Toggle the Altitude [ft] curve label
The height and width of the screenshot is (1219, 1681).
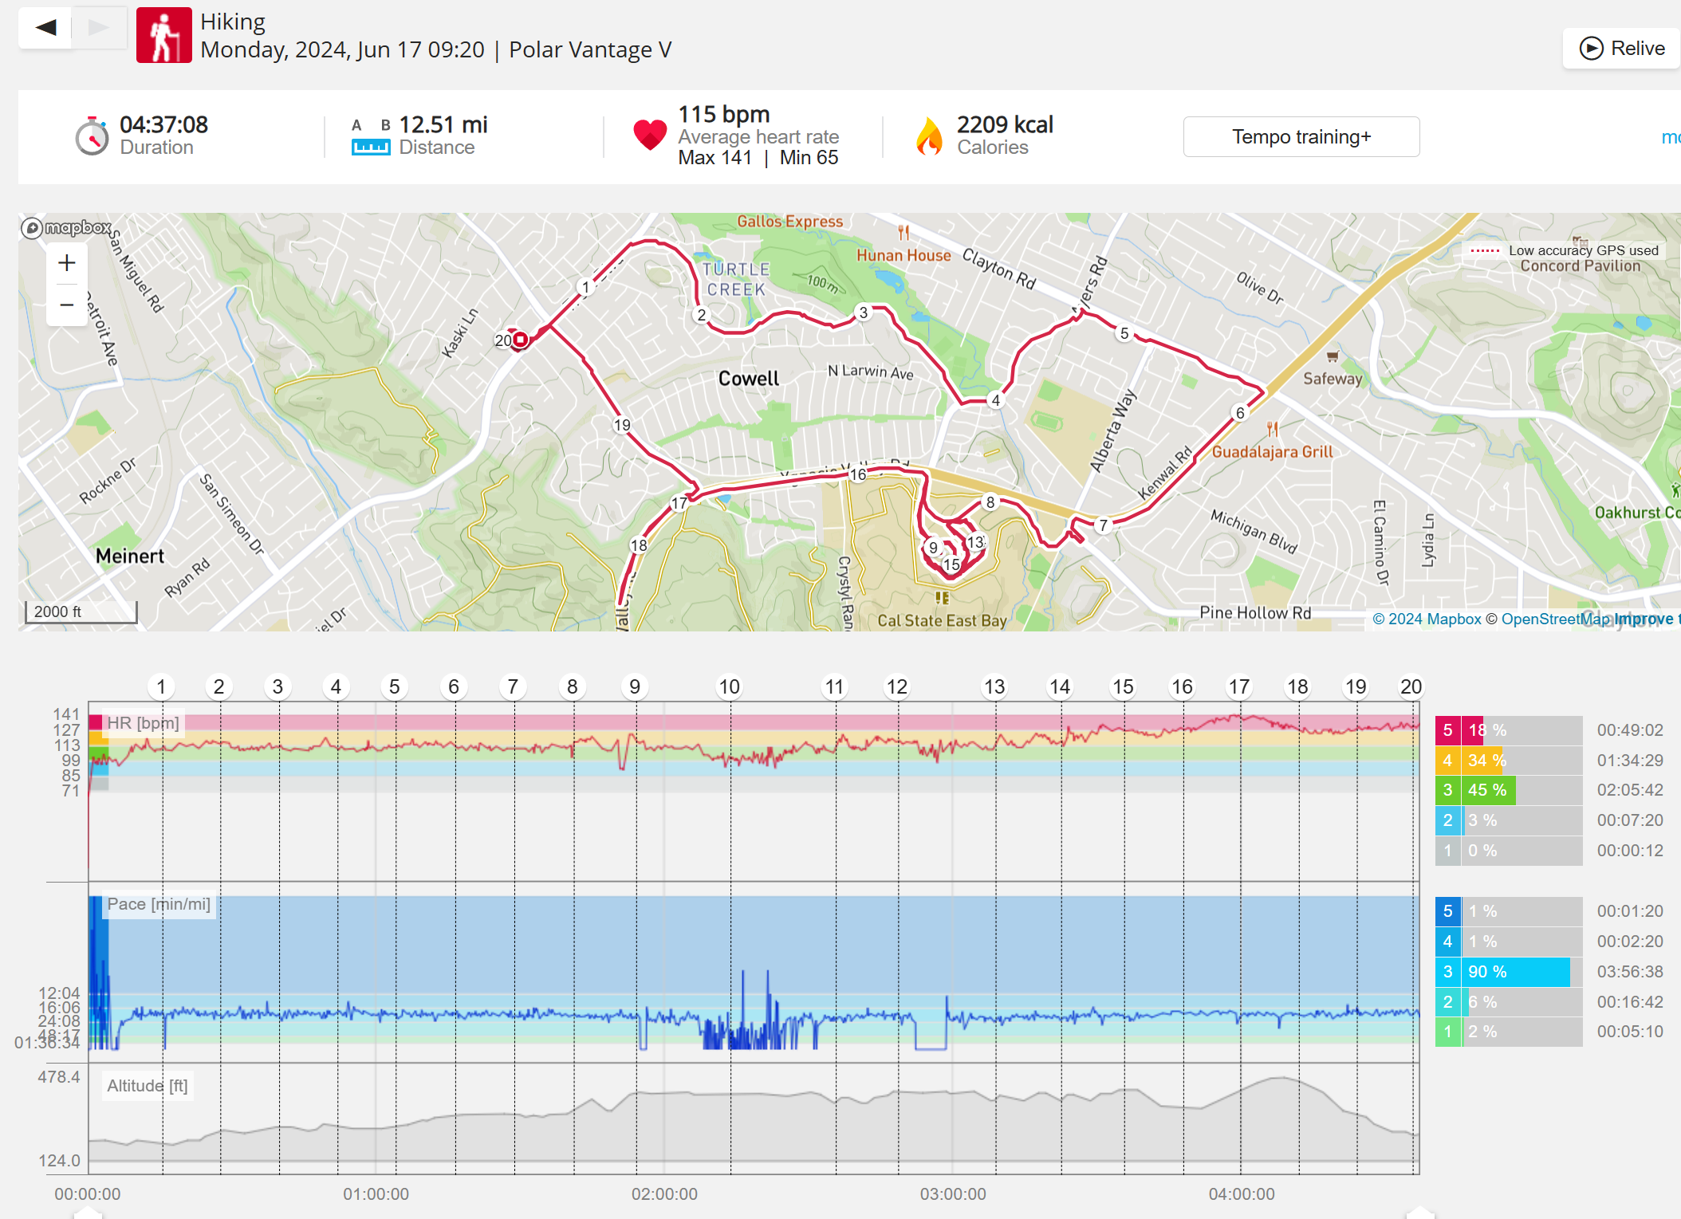(x=148, y=1086)
